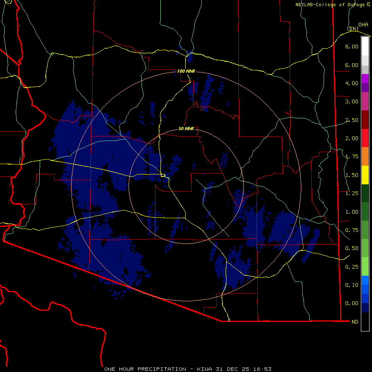Click the 0.75 legend value
The image size is (372, 372).
(x=352, y=230)
